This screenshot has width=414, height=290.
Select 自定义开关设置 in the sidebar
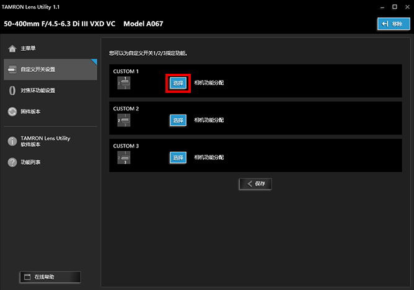(x=50, y=69)
